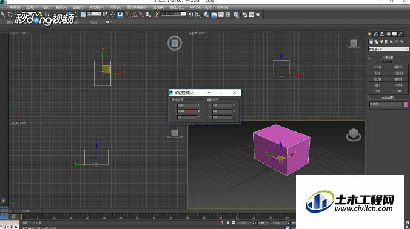
Task: Click the Box primitive button
Action: [x=378, y=67]
